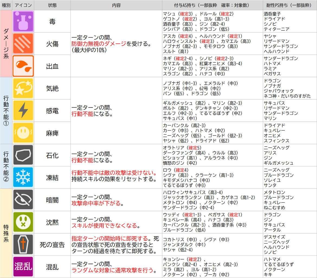This screenshot has height=278, width=317.
Task: Click the bleeding blood-drops icon
Action: 23,66
